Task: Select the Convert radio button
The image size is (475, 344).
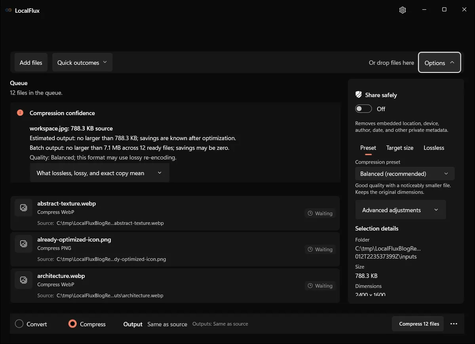Action: pos(19,324)
